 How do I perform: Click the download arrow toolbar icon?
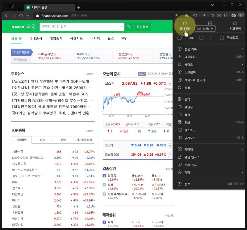(204, 15)
